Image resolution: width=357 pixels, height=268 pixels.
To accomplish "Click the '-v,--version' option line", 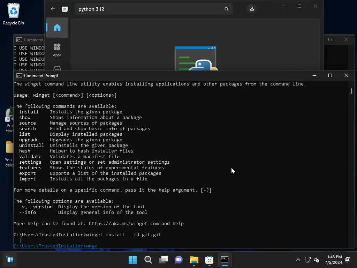I will (x=82, y=207).
